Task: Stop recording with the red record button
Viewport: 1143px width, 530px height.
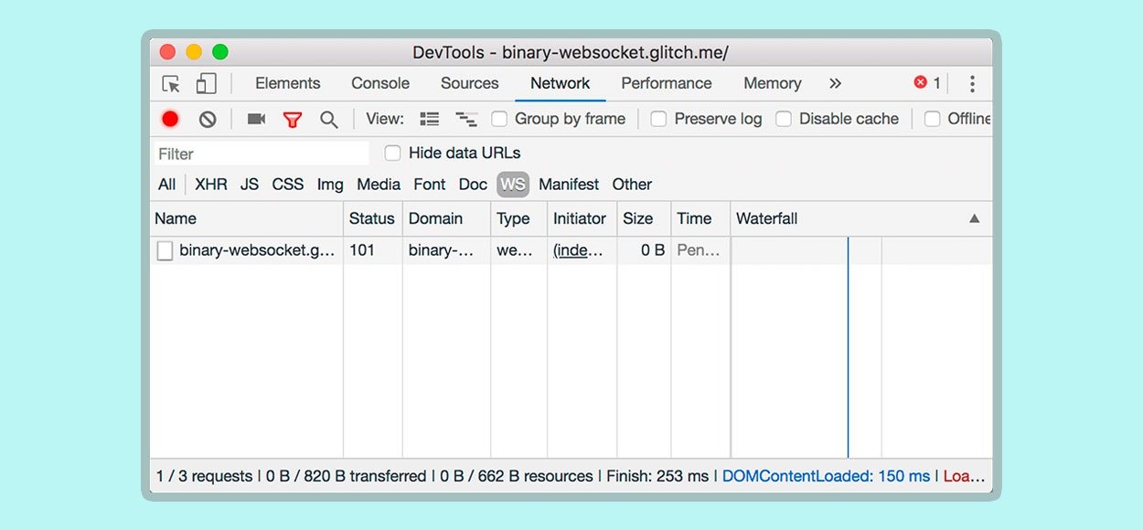Action: tap(170, 119)
